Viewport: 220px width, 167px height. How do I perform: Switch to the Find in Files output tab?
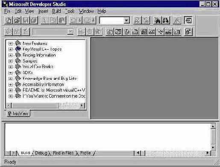pos(63,153)
